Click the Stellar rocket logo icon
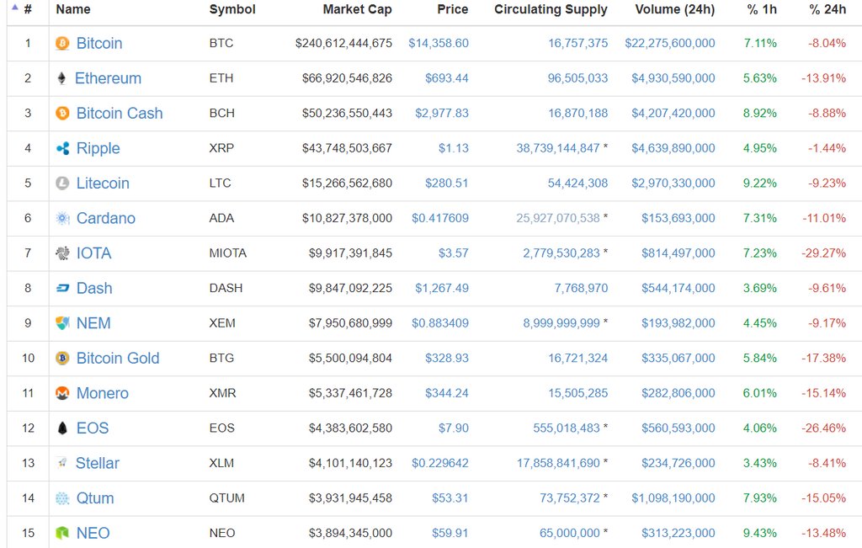Image resolution: width=862 pixels, height=548 pixels. pos(62,463)
